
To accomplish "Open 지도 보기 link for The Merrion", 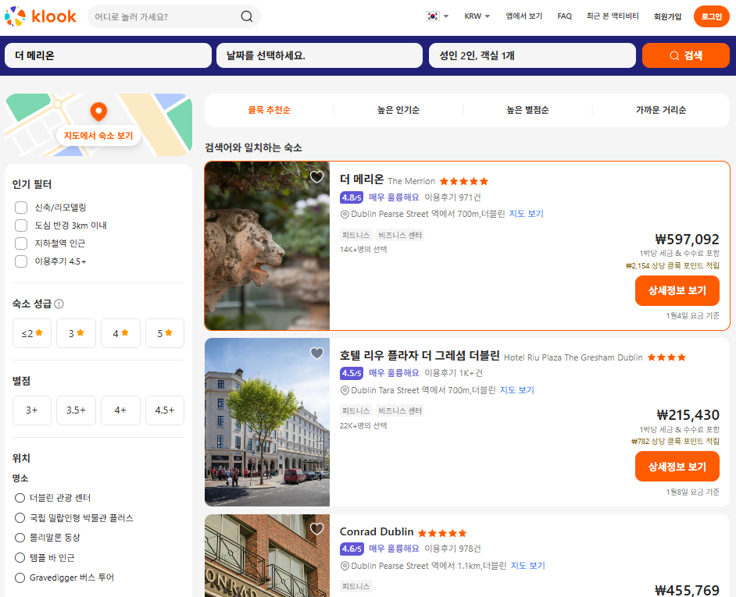I will click(x=526, y=214).
